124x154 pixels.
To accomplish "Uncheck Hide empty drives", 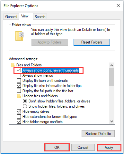I will coord(19,111).
